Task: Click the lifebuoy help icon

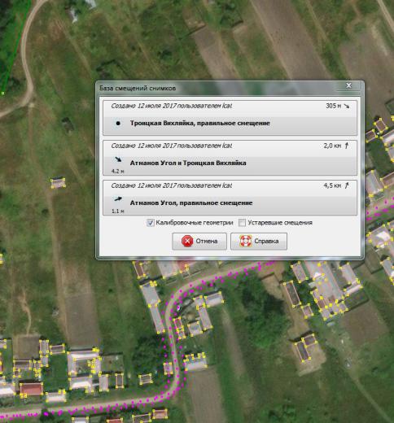Action: 246,241
